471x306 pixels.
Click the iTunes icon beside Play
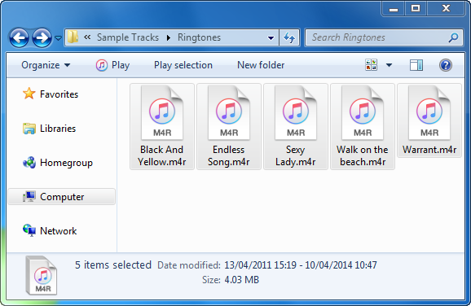click(102, 65)
